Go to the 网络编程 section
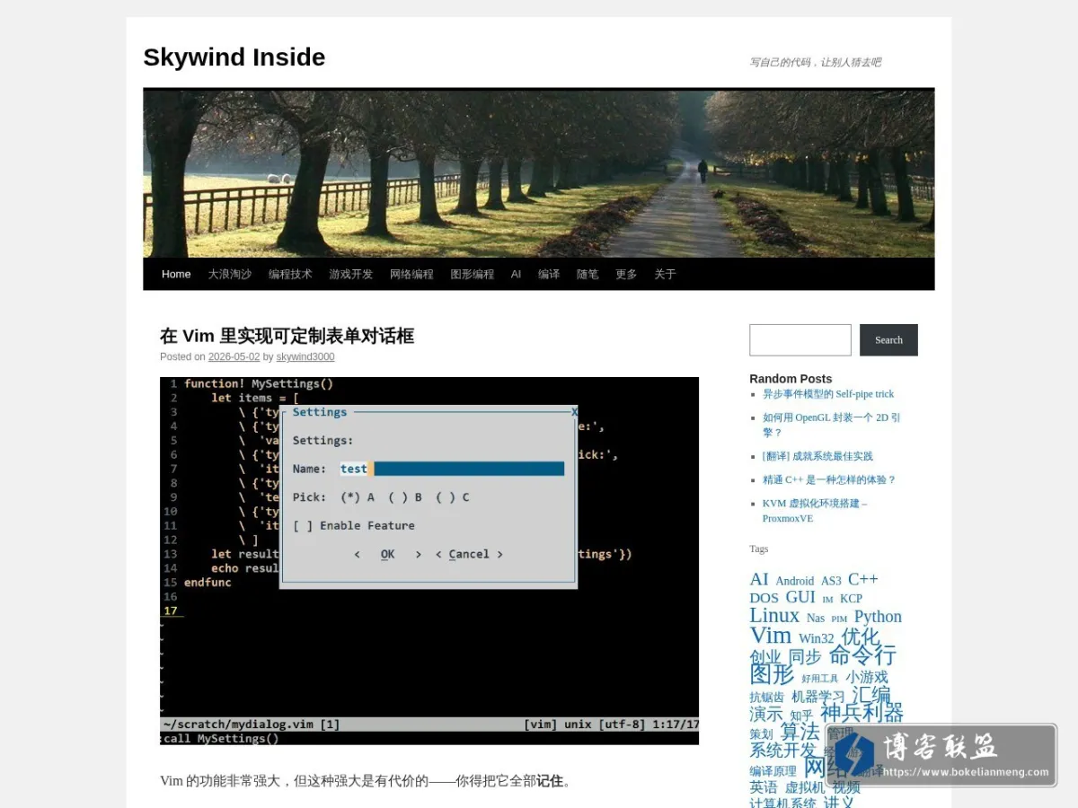1078x808 pixels. pyautogui.click(x=411, y=274)
